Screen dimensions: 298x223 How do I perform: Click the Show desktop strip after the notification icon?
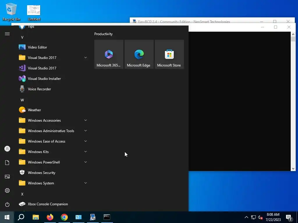click(x=297, y=217)
